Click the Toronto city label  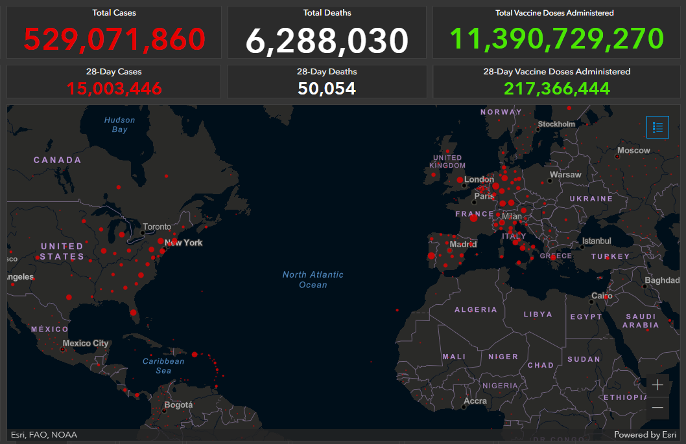click(x=157, y=227)
